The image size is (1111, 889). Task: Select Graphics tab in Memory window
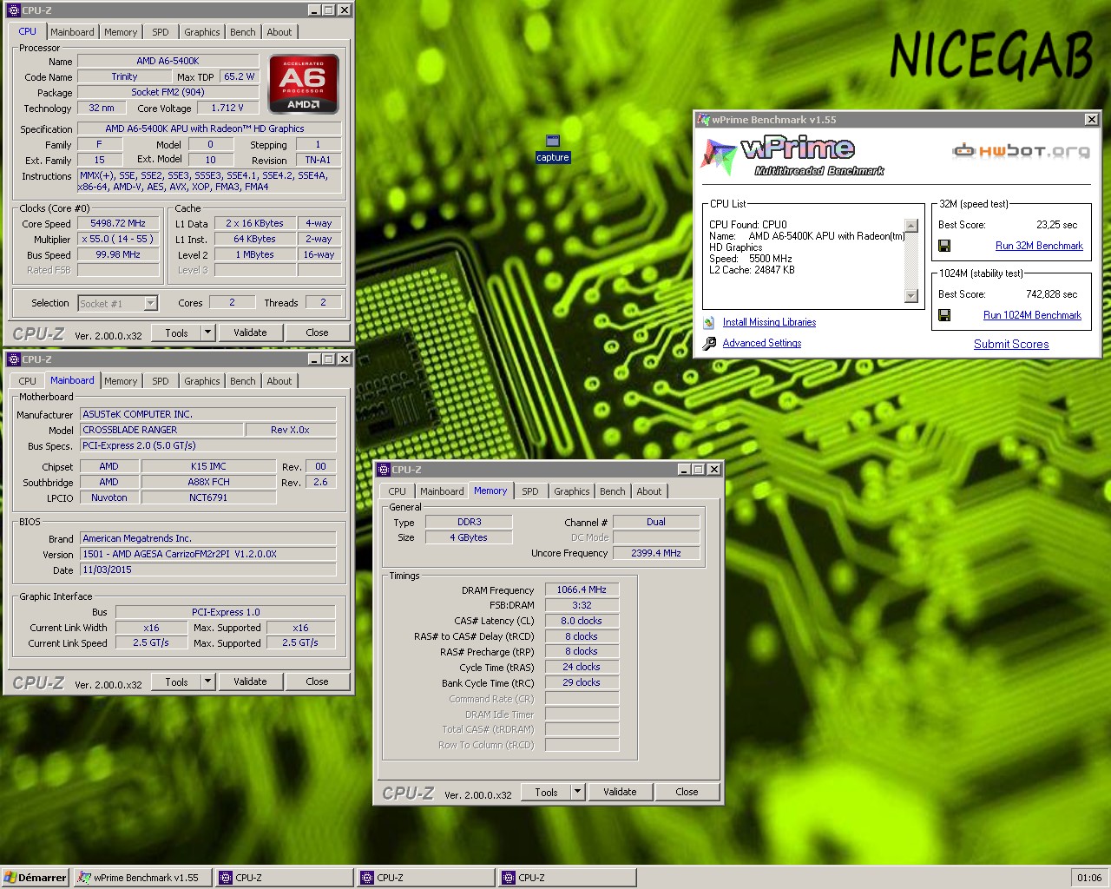pyautogui.click(x=571, y=491)
